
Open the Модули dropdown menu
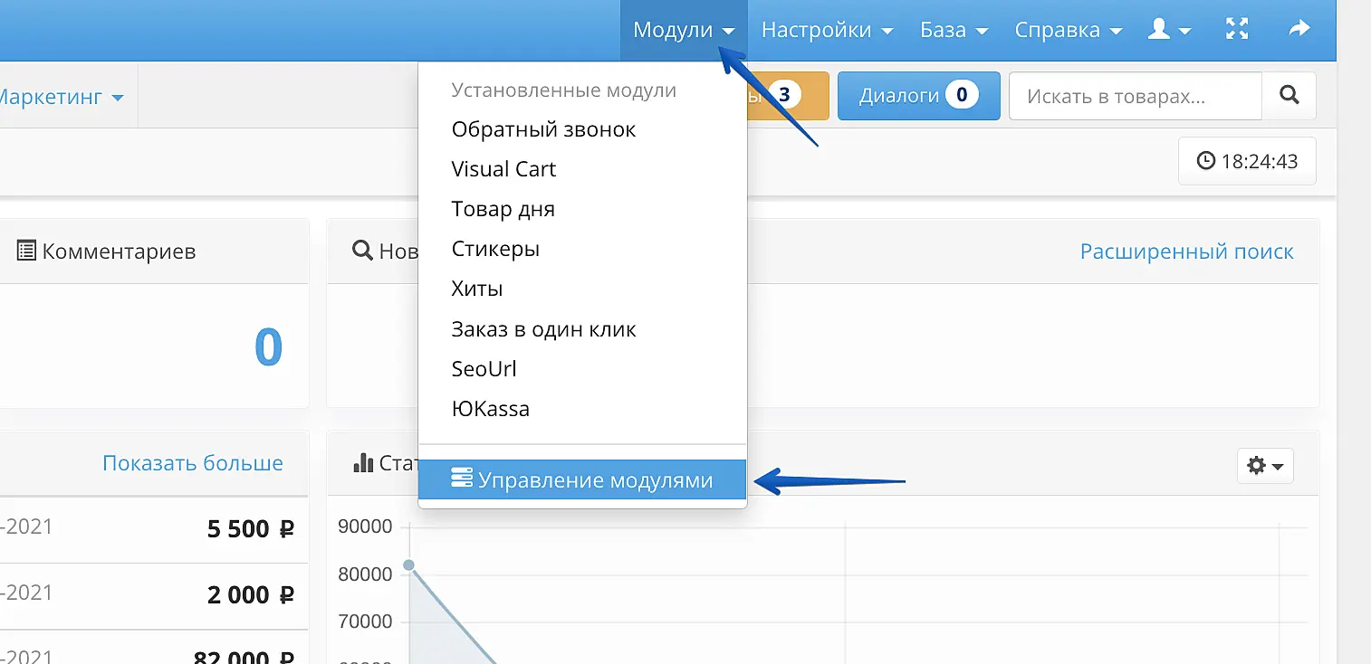tap(683, 30)
